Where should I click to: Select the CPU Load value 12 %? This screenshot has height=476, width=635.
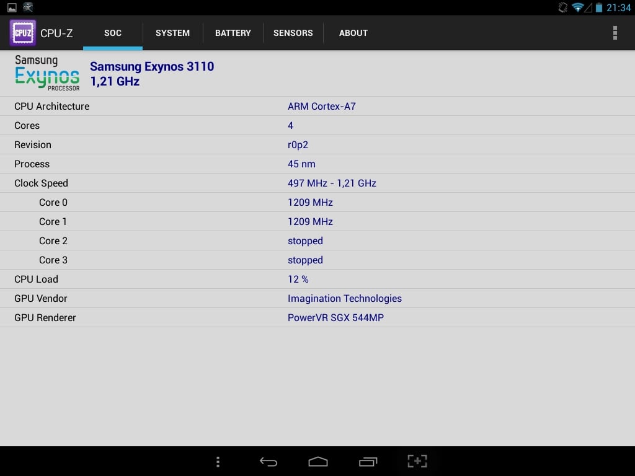point(298,280)
